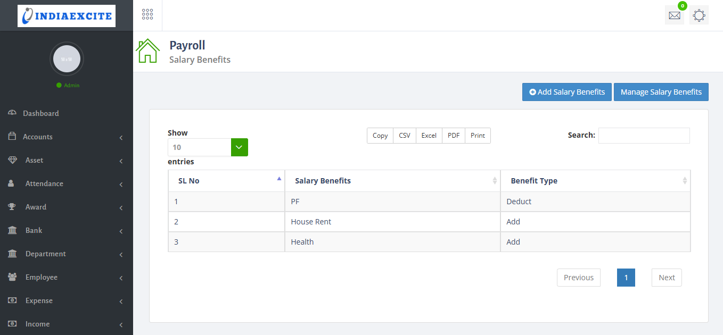
Task: Open Dashboard from the sidebar
Action: click(x=40, y=113)
